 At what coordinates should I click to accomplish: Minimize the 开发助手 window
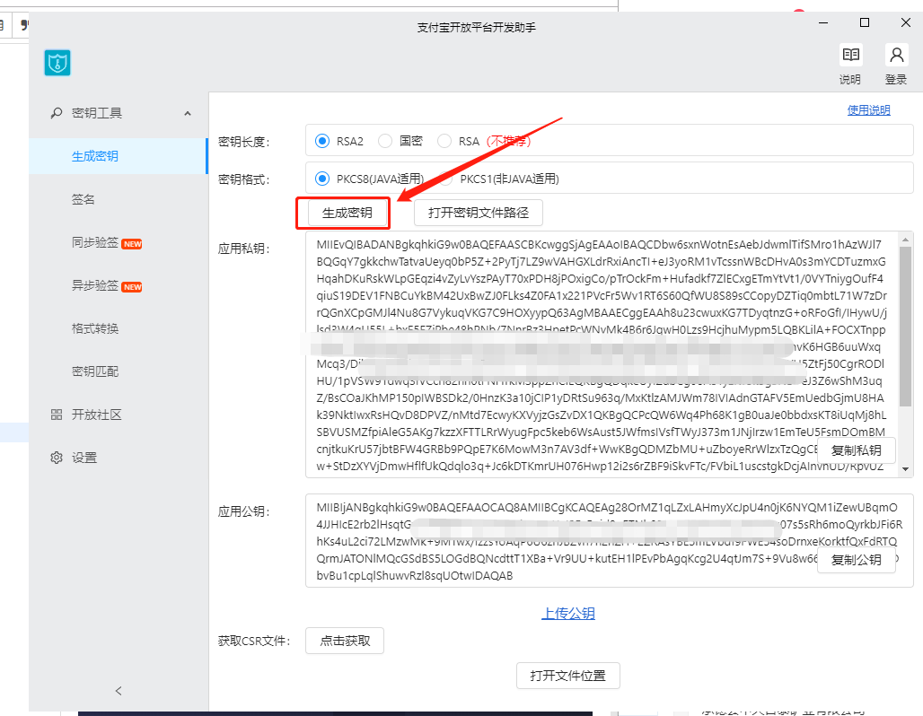click(x=823, y=22)
